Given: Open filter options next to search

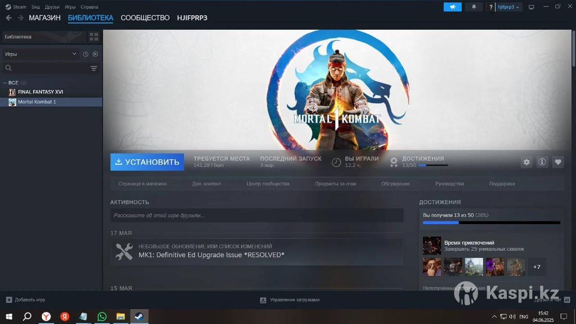Looking at the screenshot, I should pos(94,69).
